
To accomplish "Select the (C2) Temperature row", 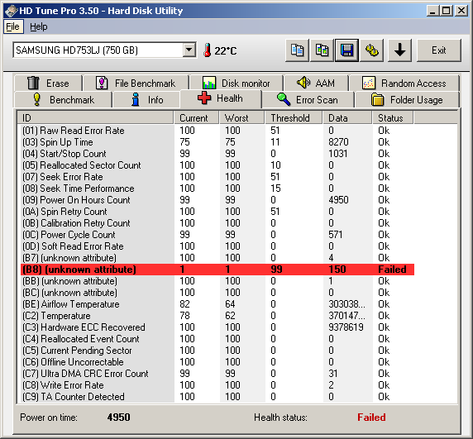I will 217,316.
